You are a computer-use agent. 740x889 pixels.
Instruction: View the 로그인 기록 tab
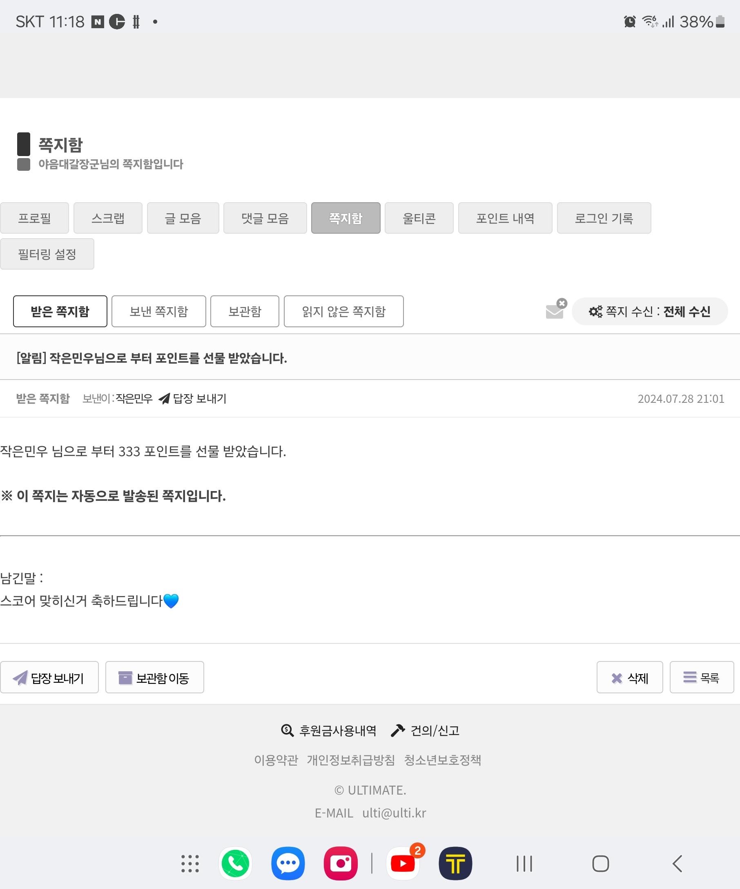coord(604,218)
